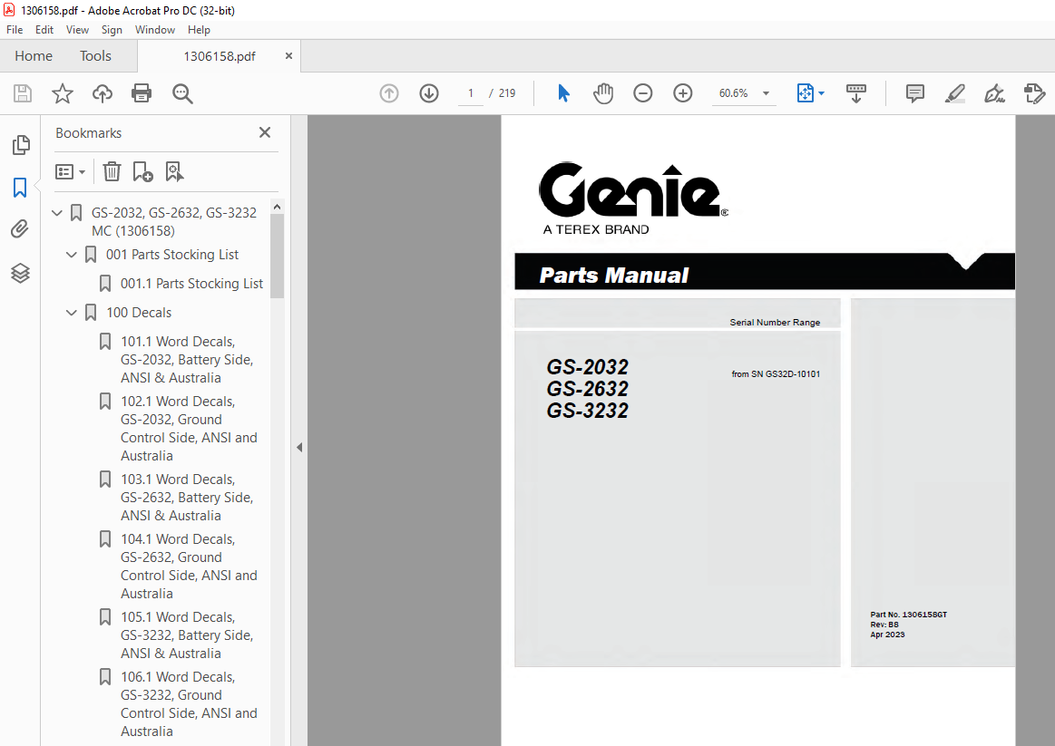Open bookmark 103.1 Word Decals GS-2632 Battery Side
This screenshot has width=1055, height=746.
tap(187, 498)
